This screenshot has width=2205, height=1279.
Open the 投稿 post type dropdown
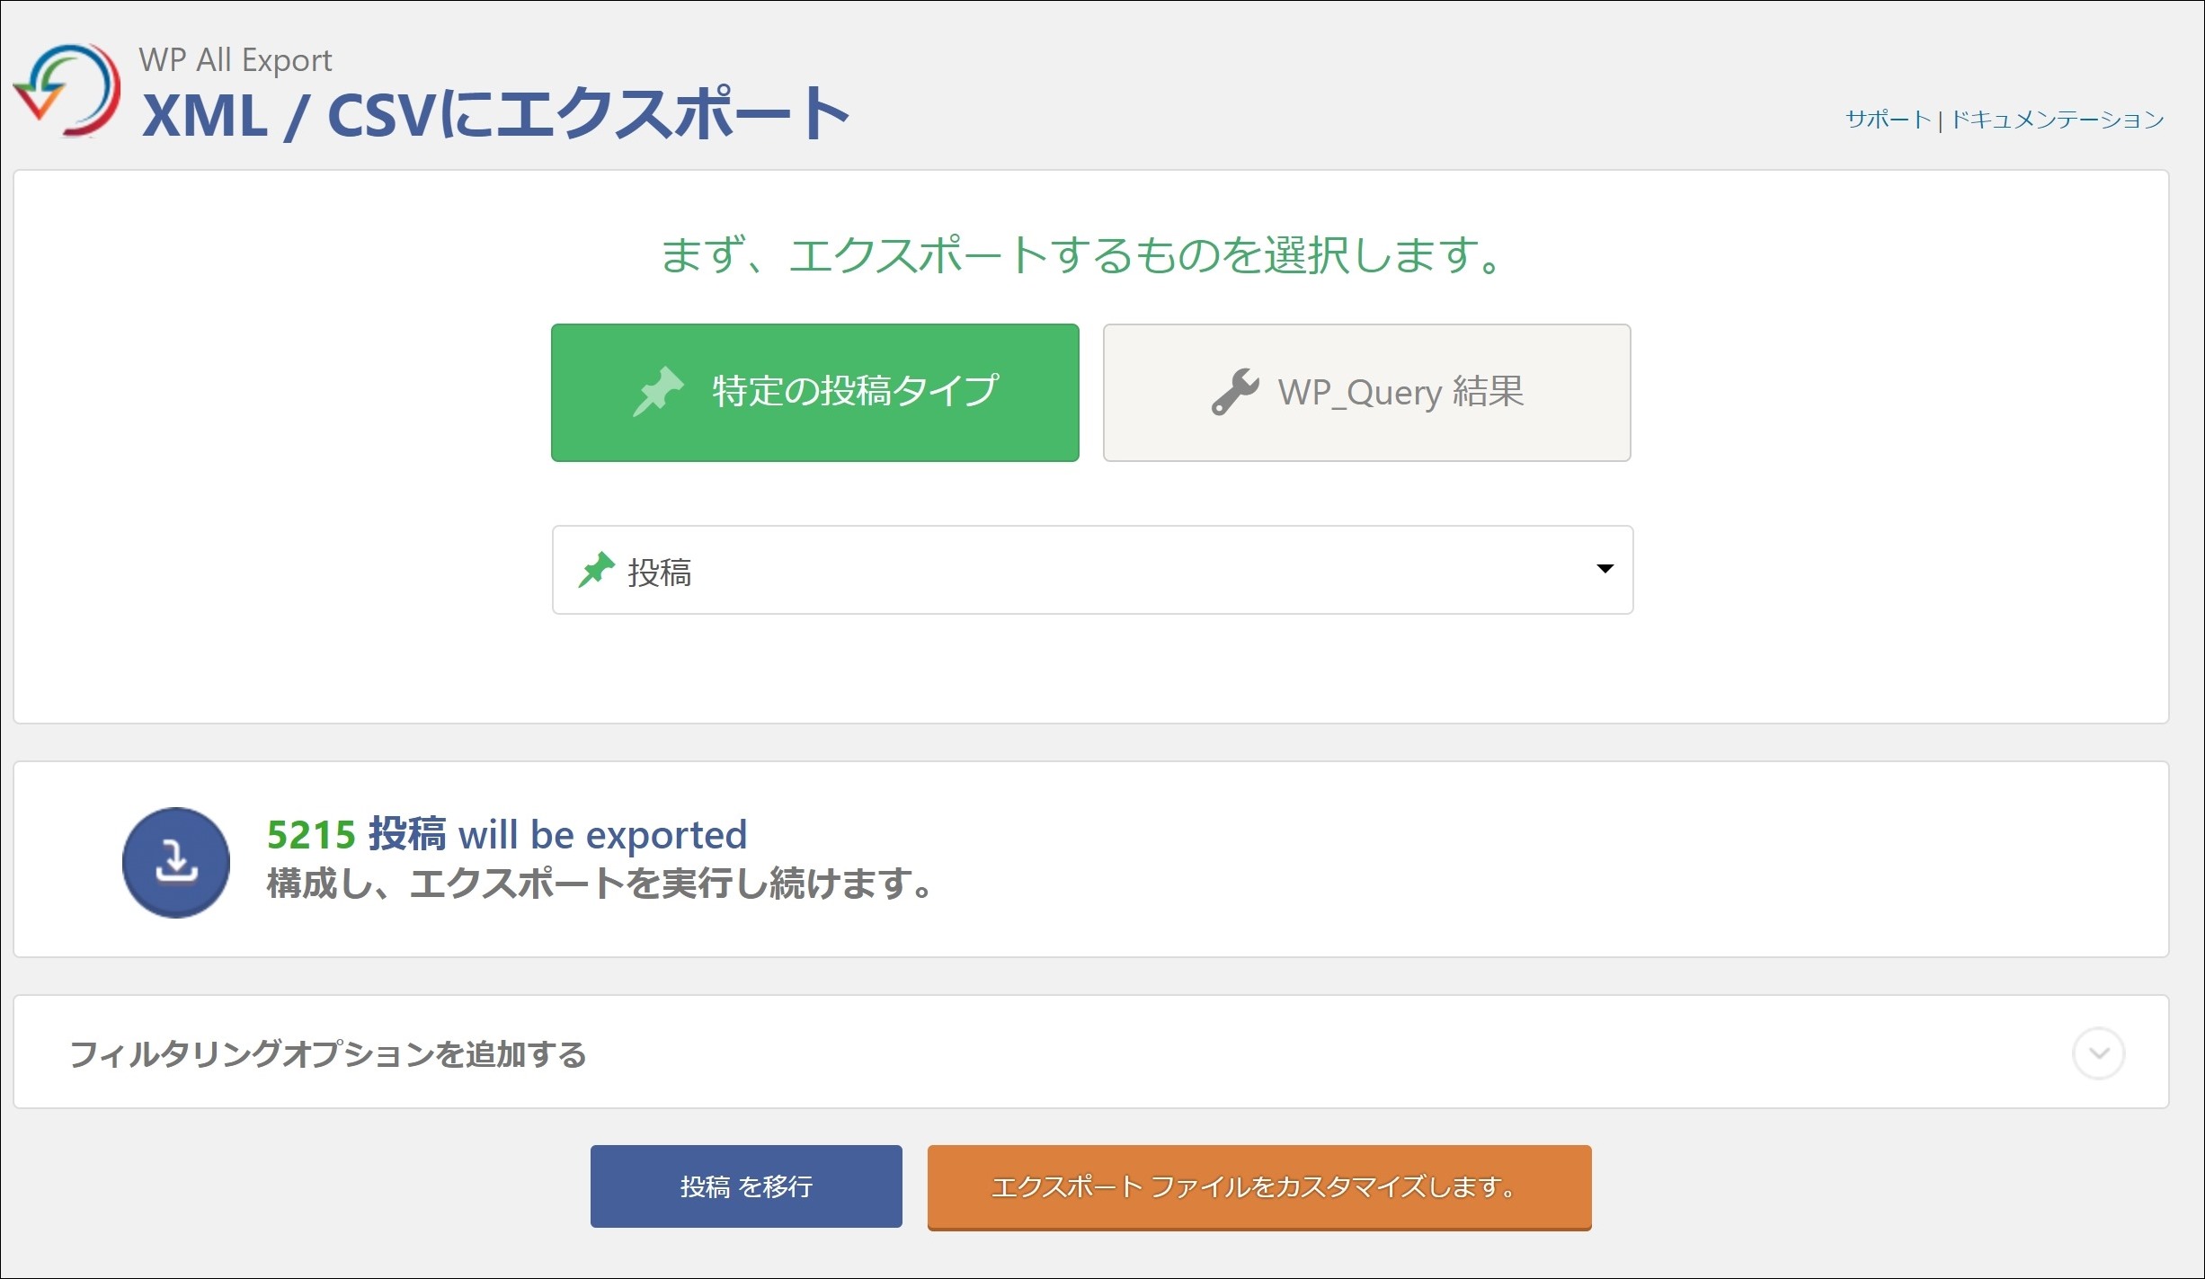tap(1092, 570)
